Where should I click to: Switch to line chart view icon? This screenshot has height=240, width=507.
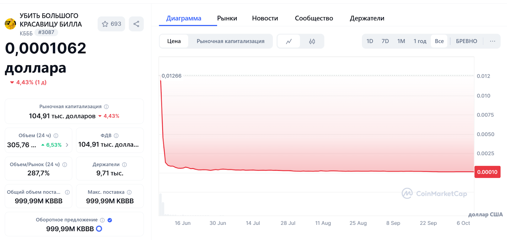289,41
